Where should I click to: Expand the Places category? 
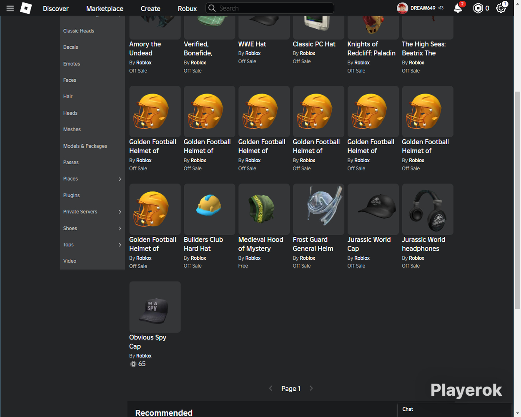click(x=120, y=179)
